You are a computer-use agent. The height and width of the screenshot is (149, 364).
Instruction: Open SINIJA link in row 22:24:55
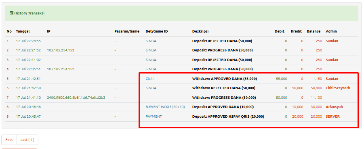(x=151, y=41)
